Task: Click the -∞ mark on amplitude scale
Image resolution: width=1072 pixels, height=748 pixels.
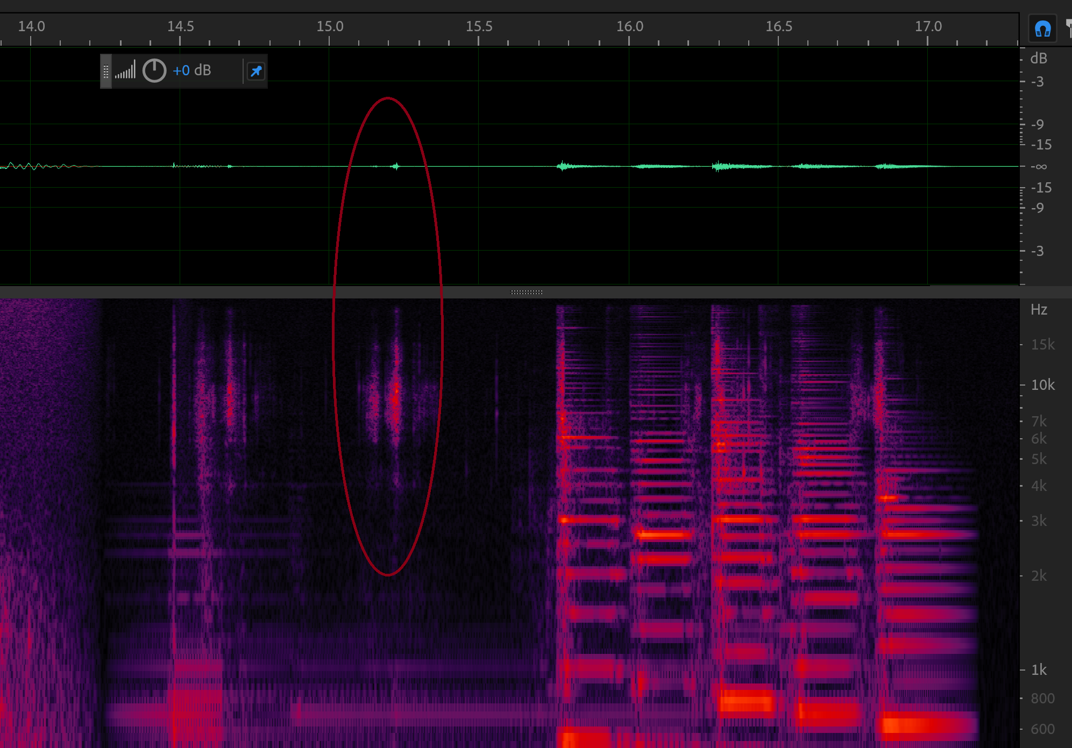Action: 1038,167
